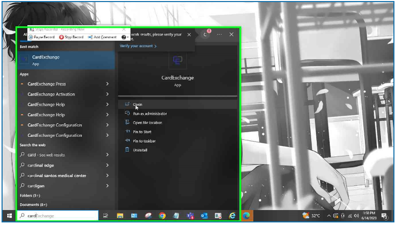Select cardinal santos medical center suggestion

tap(57, 175)
